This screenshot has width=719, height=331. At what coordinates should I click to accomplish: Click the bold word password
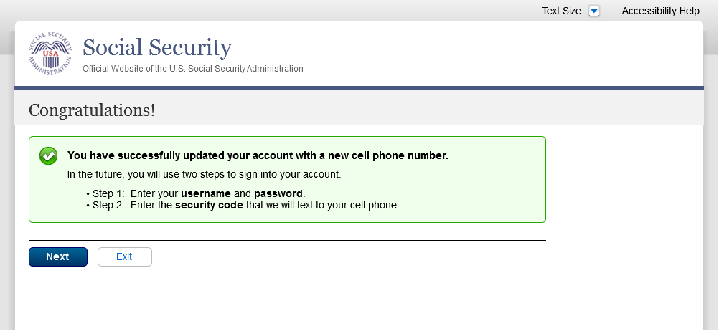(278, 193)
